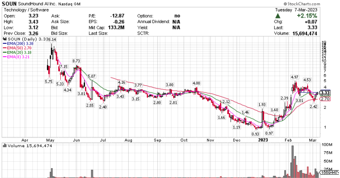Click the Options value no
The image size is (340, 178).
[177, 16]
